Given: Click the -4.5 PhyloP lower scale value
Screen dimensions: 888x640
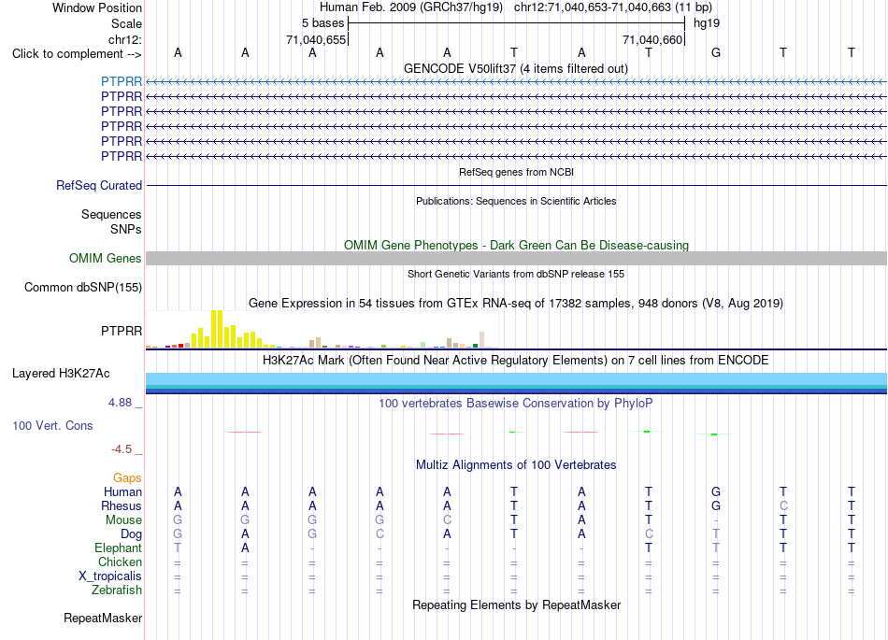Looking at the screenshot, I should pos(122,449).
